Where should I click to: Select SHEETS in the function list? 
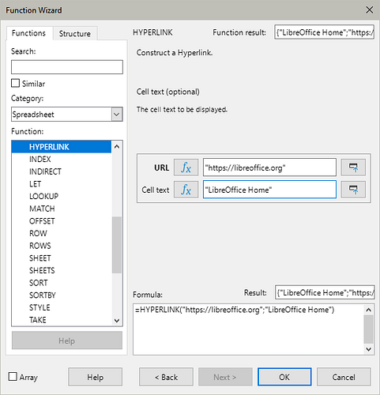[62, 270]
